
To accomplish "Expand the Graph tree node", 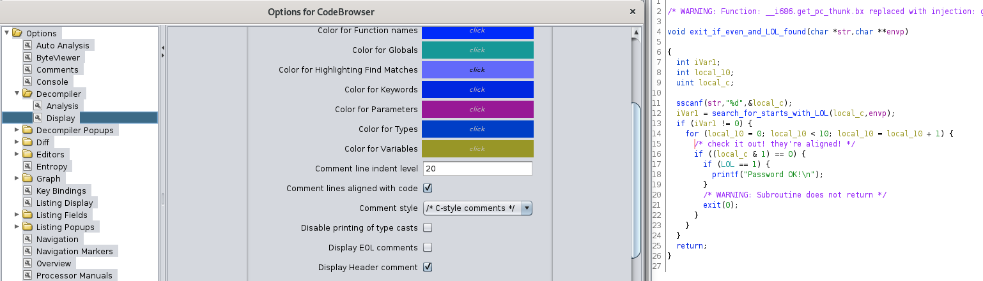I will (17, 178).
